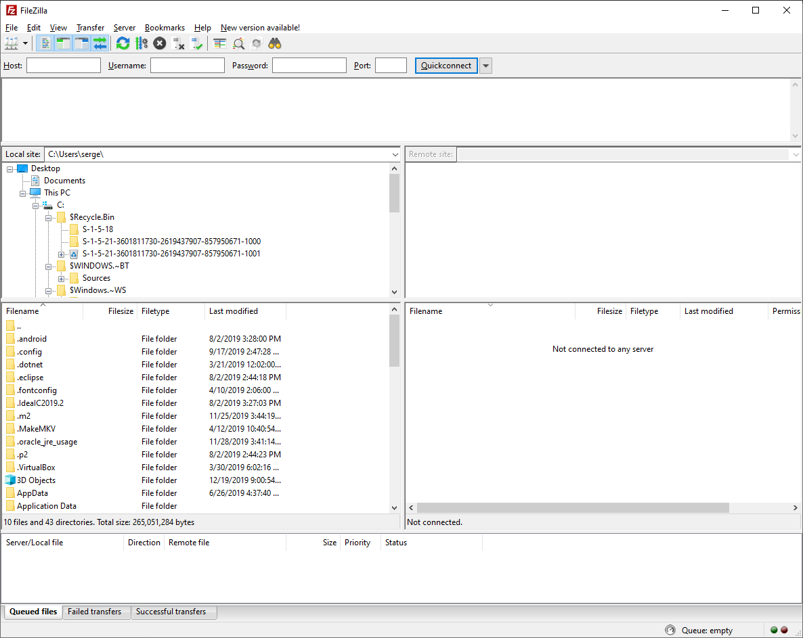Viewport: 803px width, 638px height.
Task: Click Disconnect from server icon
Action: [x=178, y=44]
